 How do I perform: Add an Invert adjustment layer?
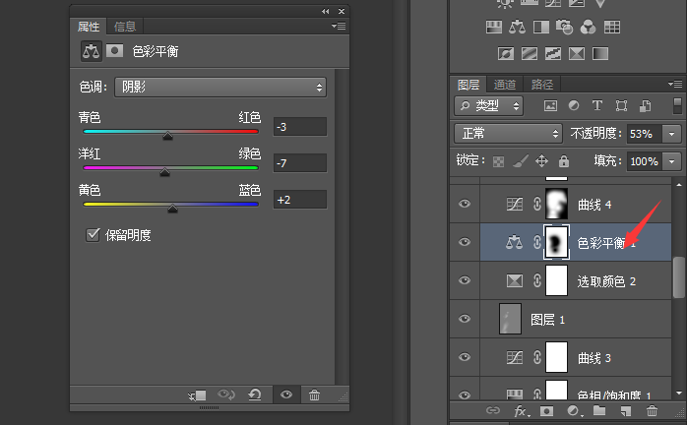tap(506, 54)
